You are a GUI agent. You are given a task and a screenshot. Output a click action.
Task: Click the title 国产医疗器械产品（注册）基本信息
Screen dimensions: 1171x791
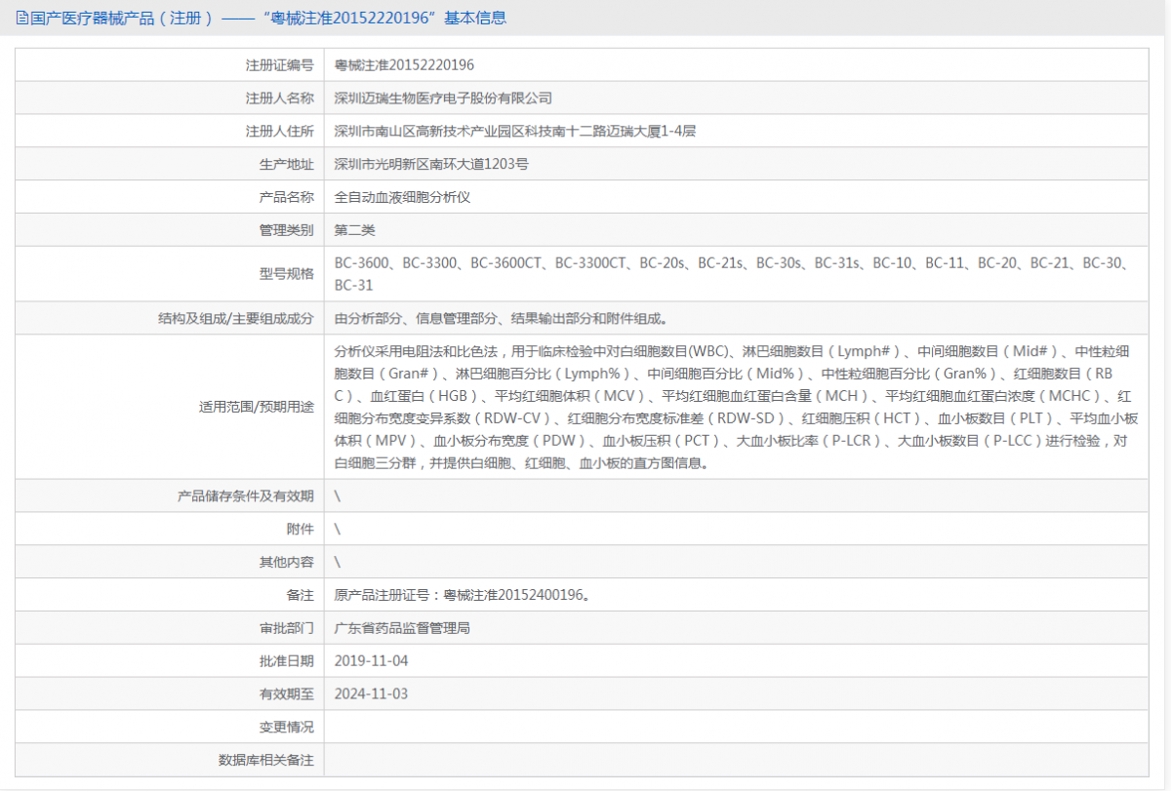tap(268, 18)
